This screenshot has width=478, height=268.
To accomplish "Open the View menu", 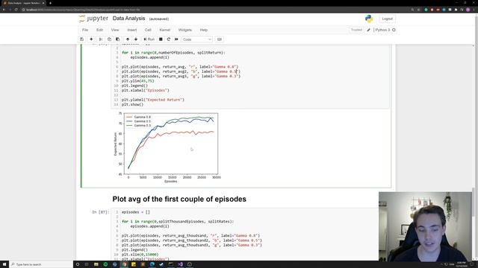I will [115, 30].
